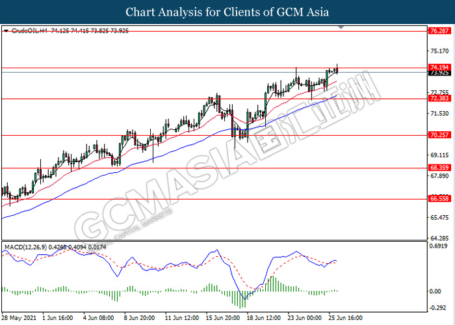Click the 1 Jun 16:00 time label

[57, 318]
